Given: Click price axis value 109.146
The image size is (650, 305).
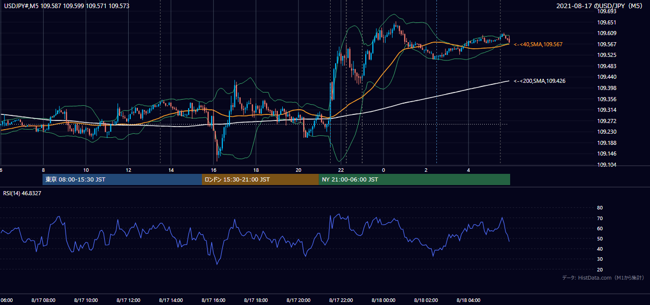Looking at the screenshot, I should (606, 154).
